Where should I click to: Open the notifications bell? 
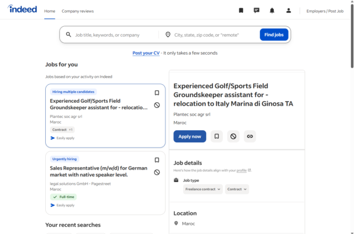(272, 10)
